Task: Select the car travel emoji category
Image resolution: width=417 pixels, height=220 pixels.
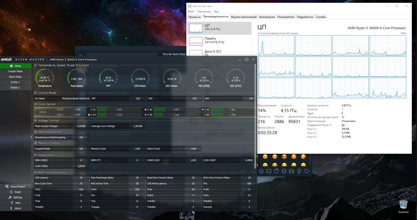Action: point(291,171)
